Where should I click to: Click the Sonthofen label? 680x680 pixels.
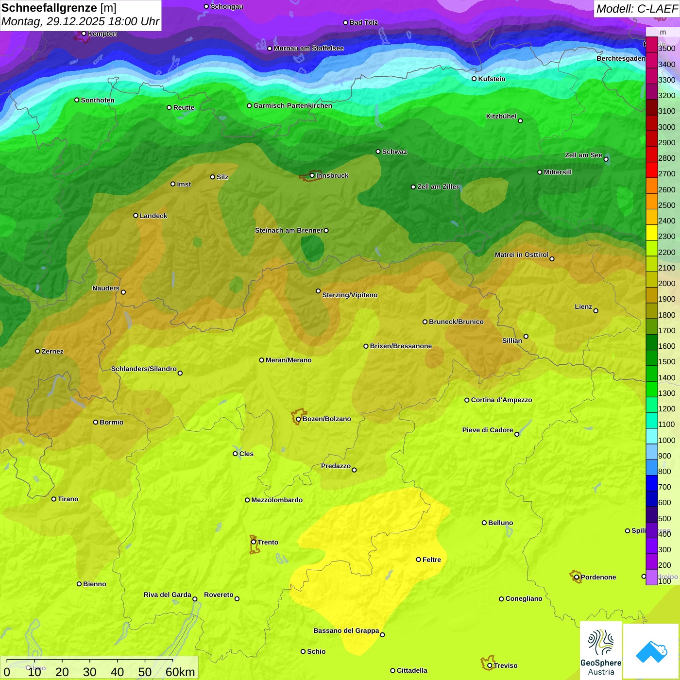98,100
